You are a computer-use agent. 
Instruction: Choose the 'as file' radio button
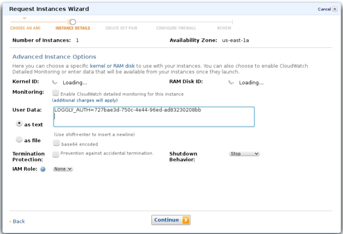pyautogui.click(x=19, y=140)
